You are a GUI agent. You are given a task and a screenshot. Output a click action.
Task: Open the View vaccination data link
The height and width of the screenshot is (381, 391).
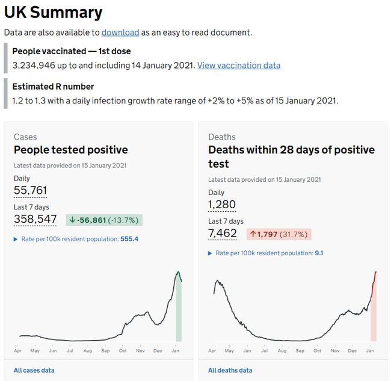[x=238, y=65]
